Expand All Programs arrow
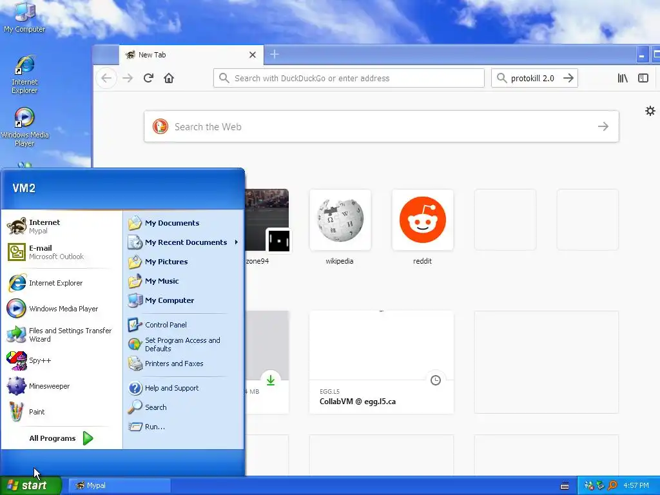 88,438
